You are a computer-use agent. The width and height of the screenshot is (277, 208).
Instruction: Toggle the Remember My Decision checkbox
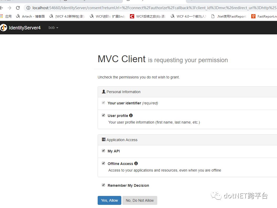(103, 185)
